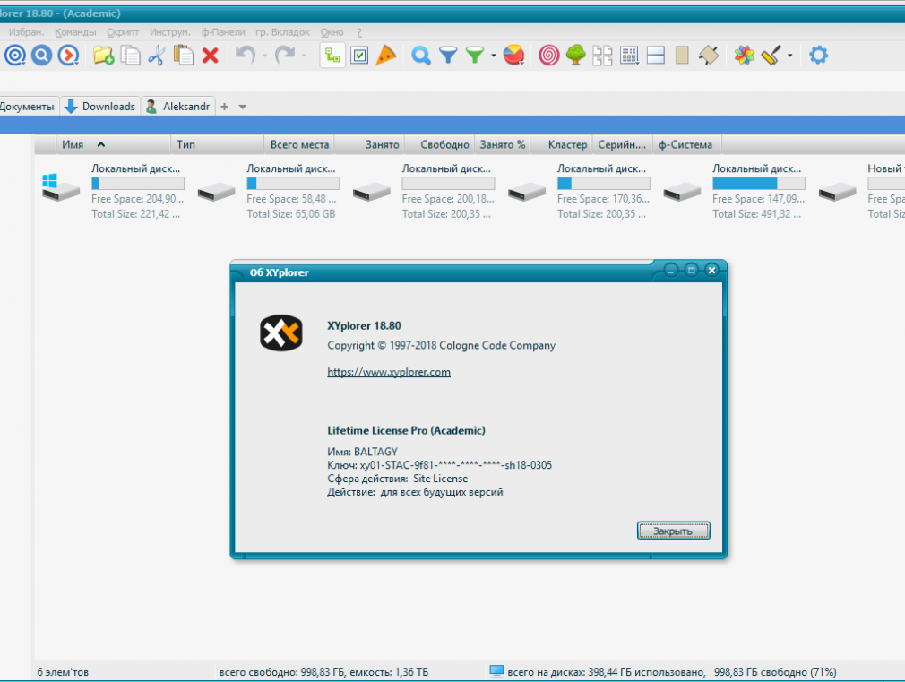Sort by the Имя column header

pos(113,144)
